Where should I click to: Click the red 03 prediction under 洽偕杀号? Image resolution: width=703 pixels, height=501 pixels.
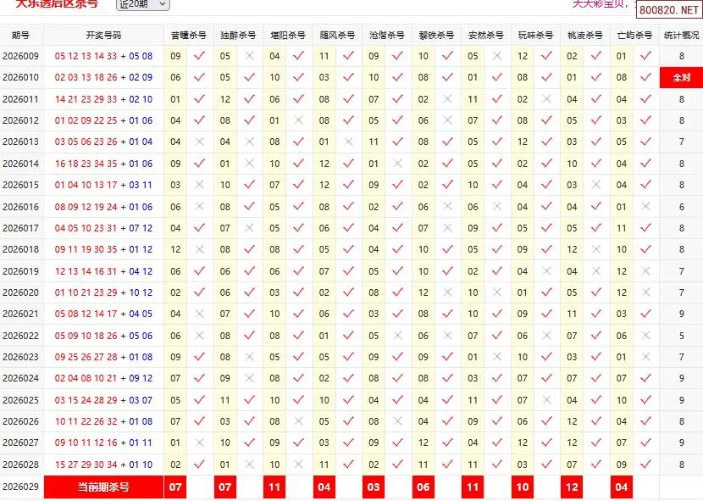[x=374, y=487]
